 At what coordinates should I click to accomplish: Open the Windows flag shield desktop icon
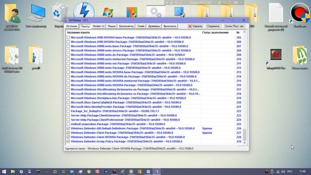[108, 12]
